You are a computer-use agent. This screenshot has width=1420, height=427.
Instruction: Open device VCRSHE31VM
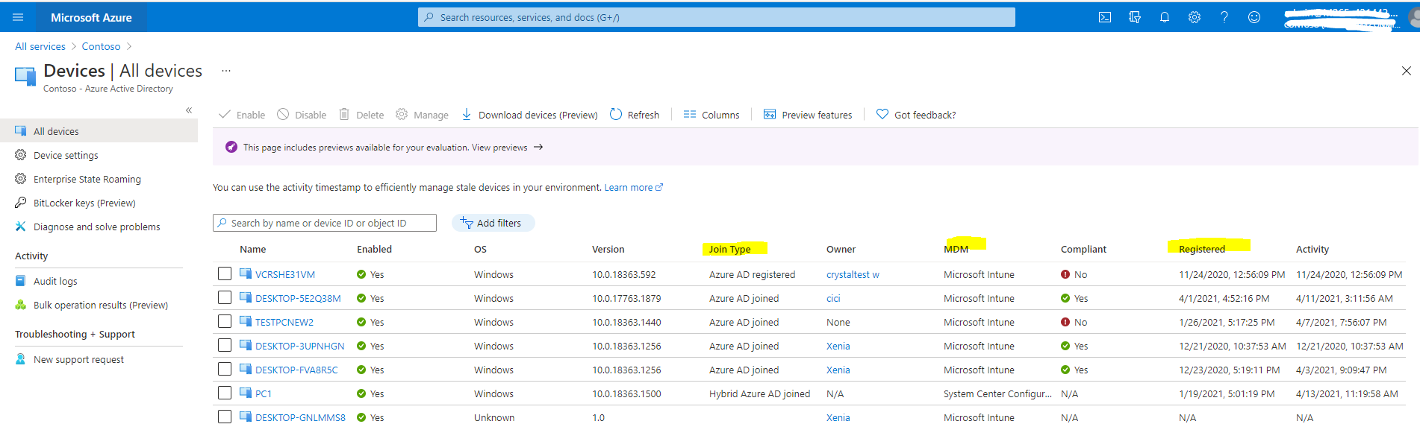285,275
